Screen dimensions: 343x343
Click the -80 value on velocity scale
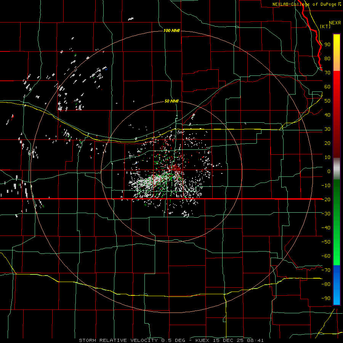pyautogui.click(x=326, y=284)
